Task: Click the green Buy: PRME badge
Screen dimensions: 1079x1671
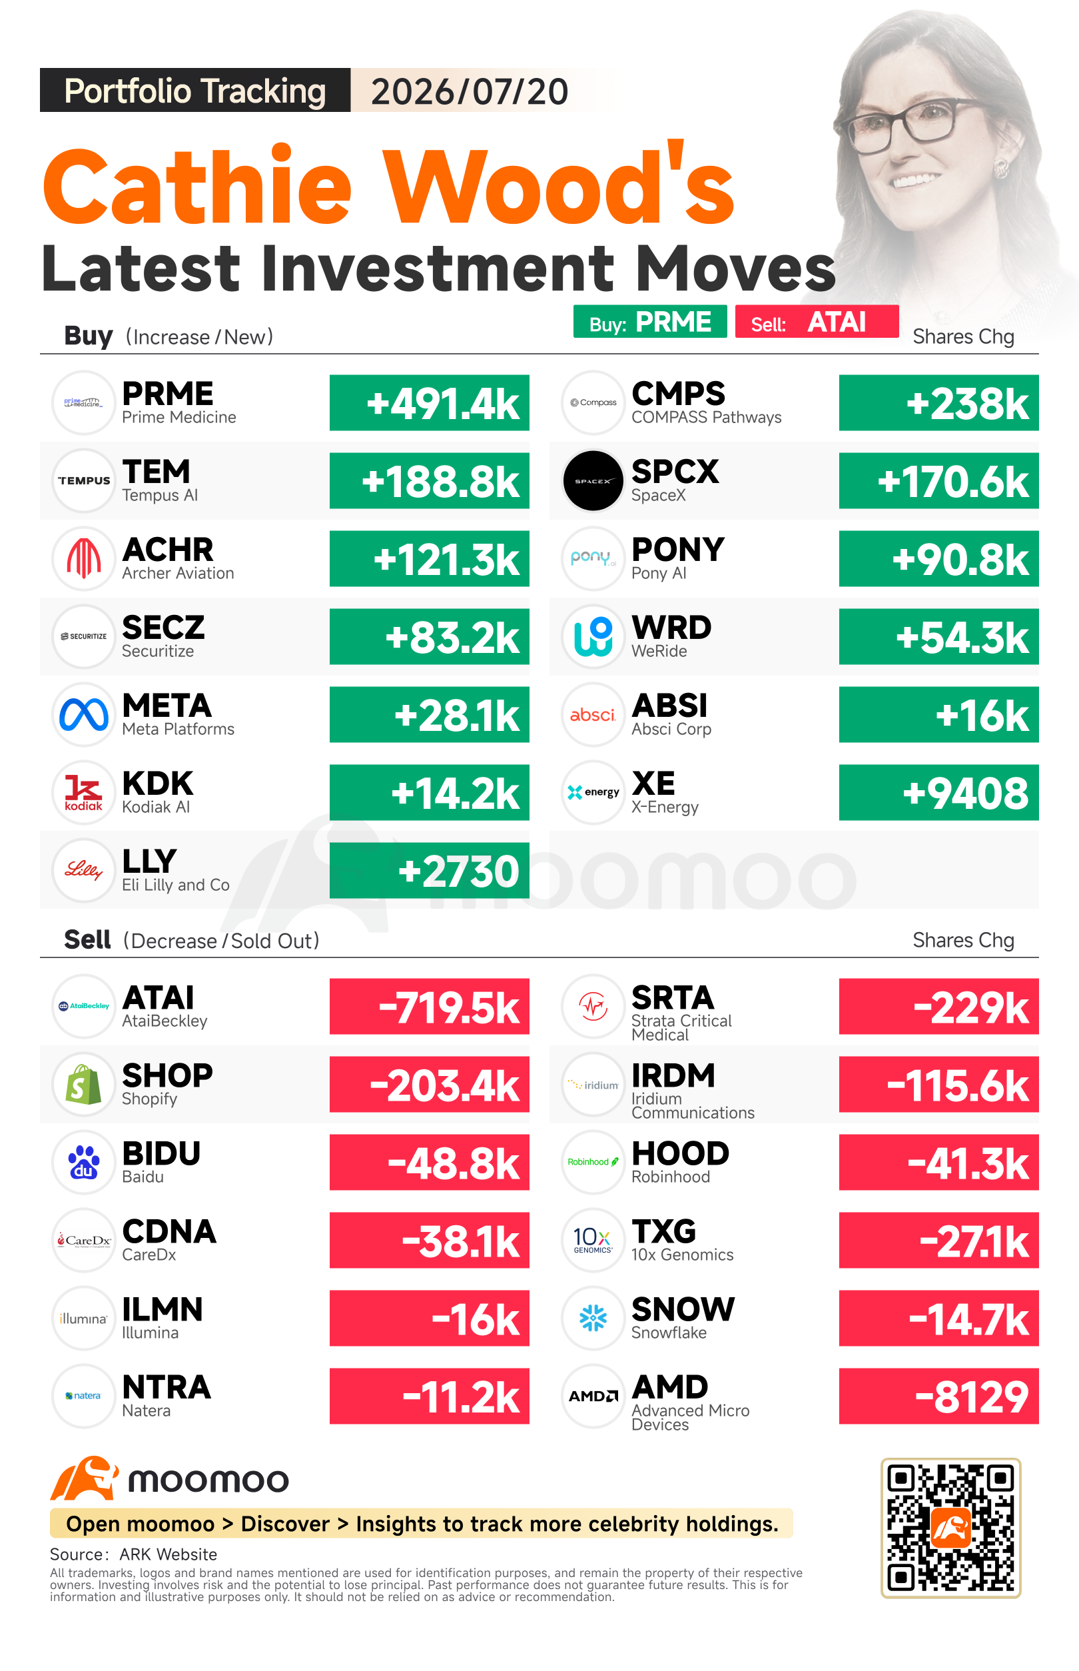Action: [649, 322]
